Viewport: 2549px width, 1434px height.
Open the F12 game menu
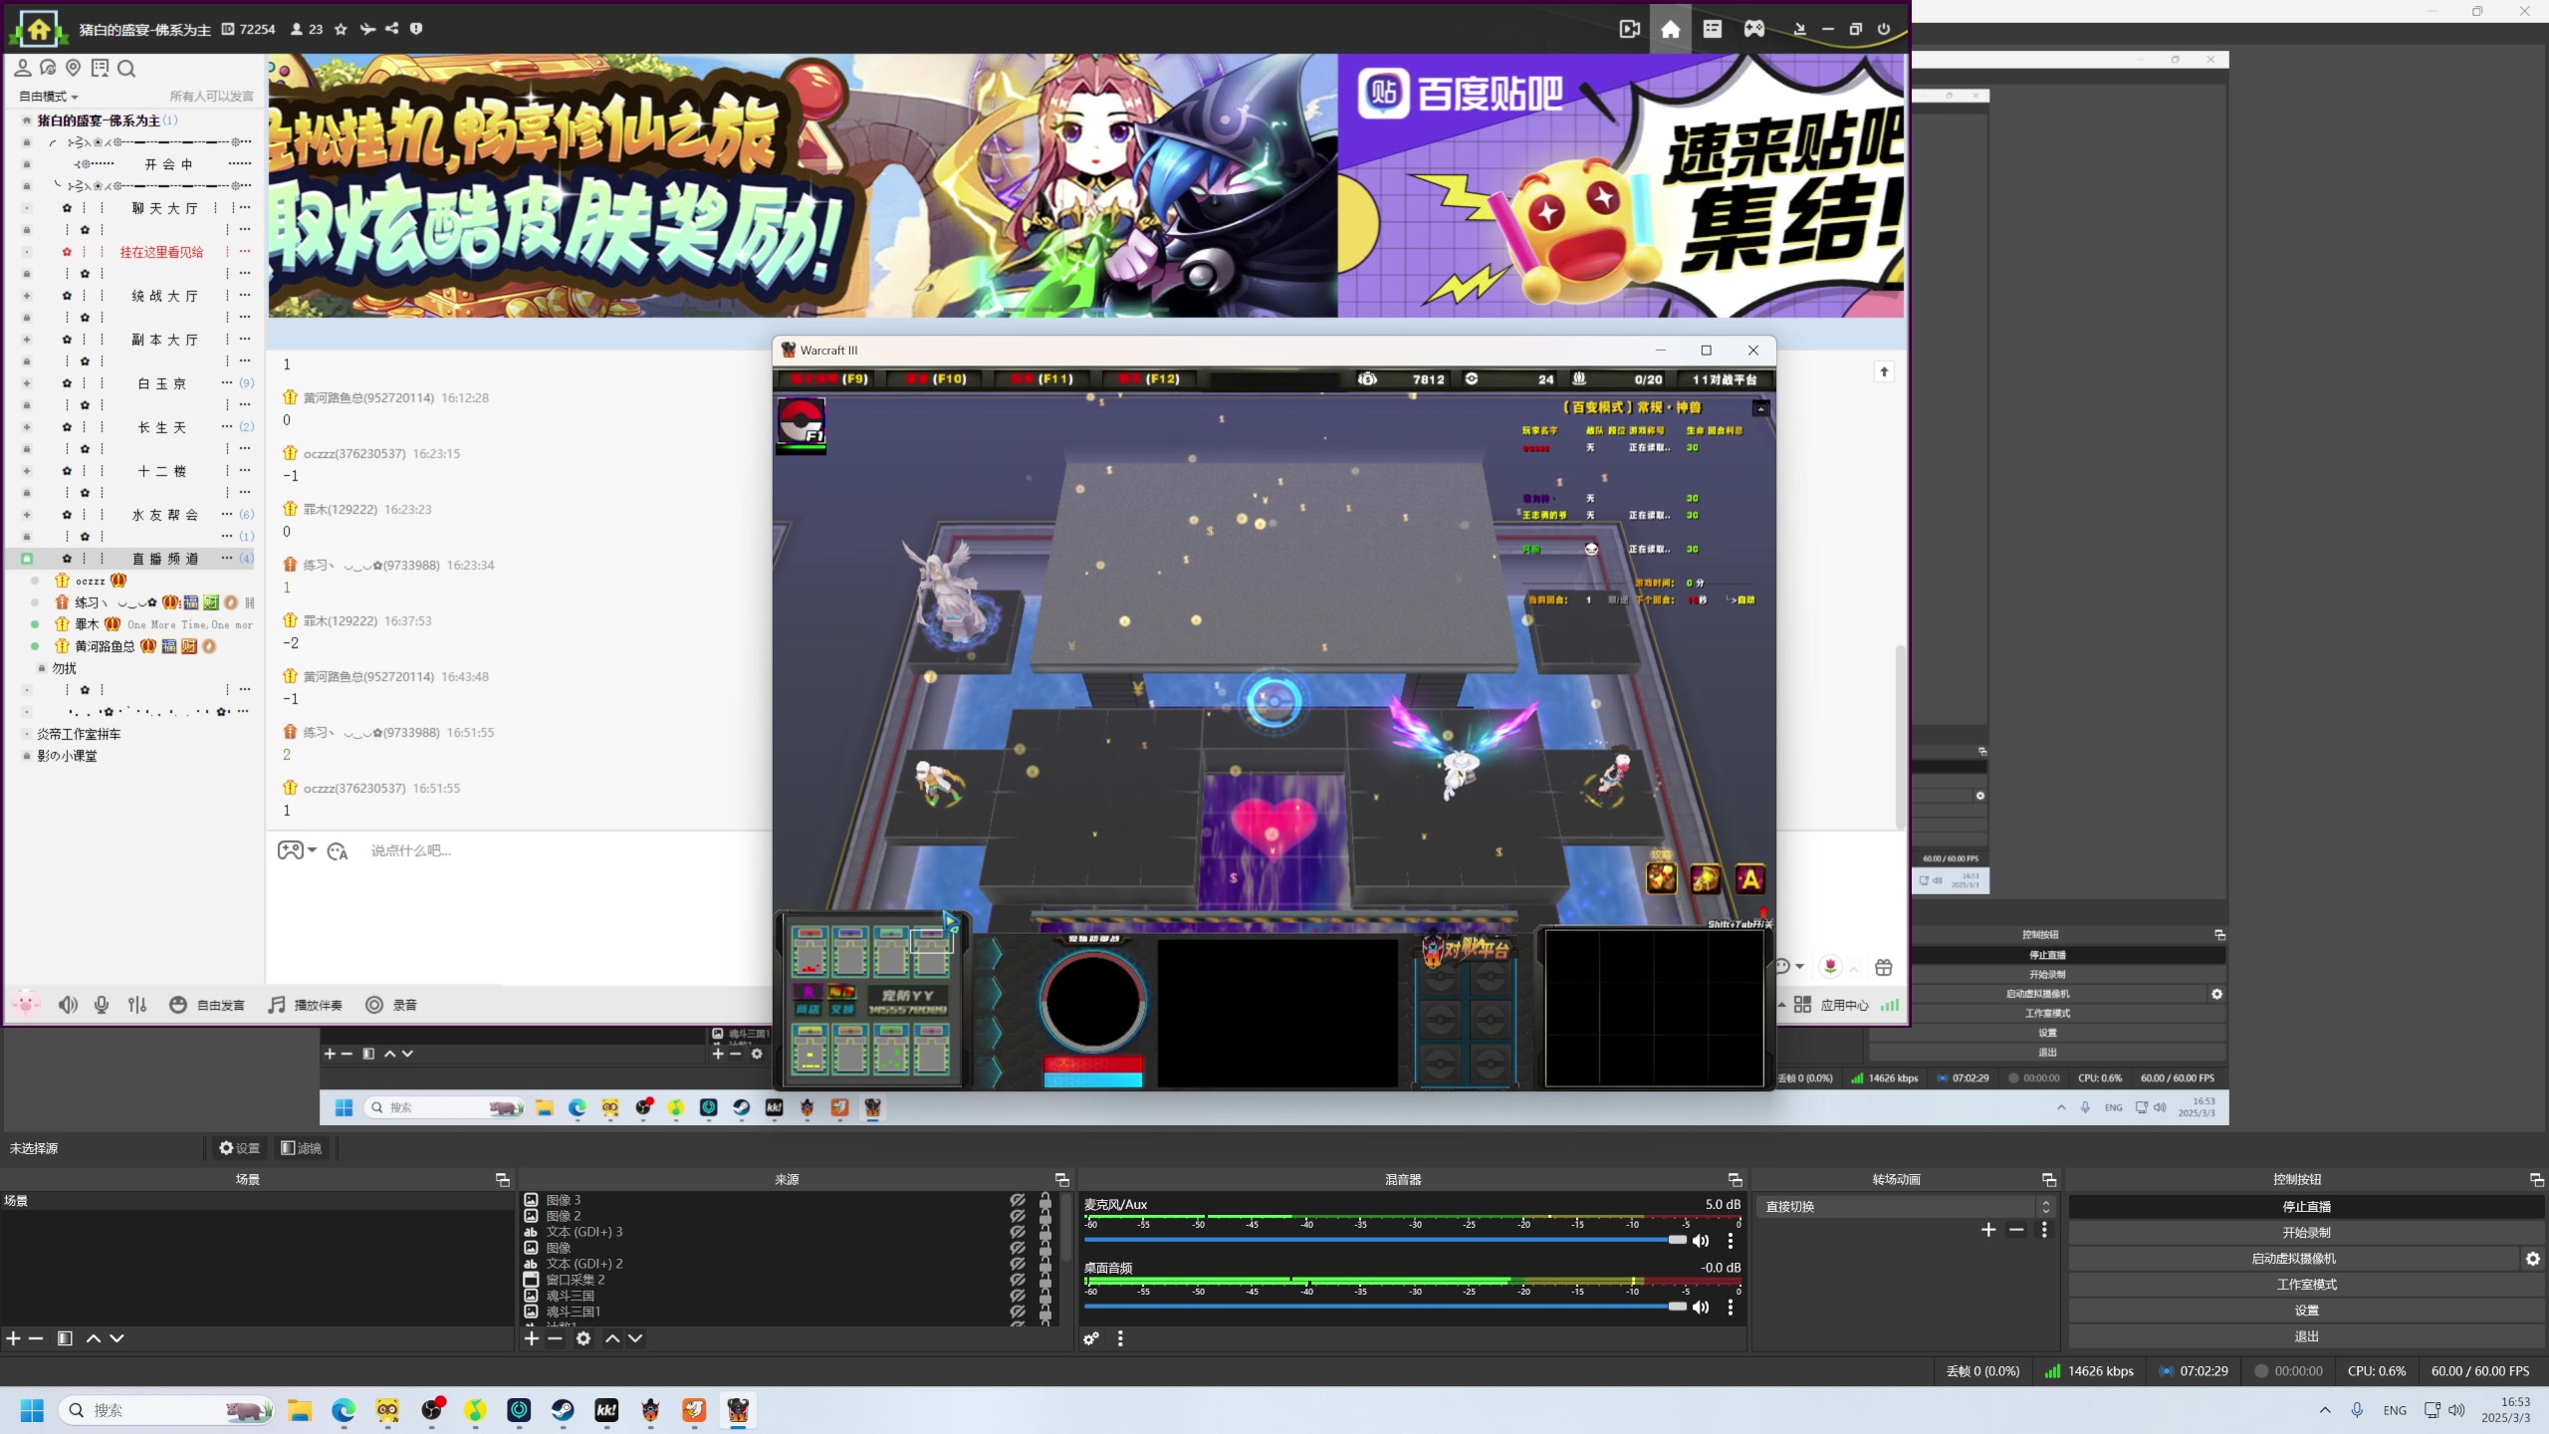pyautogui.click(x=1148, y=378)
